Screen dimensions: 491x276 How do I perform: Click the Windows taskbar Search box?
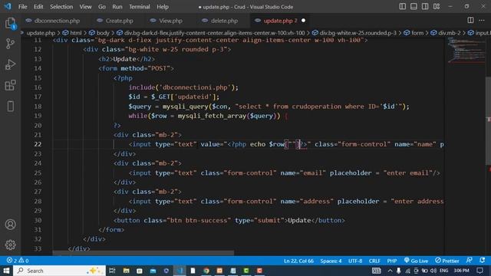(60, 271)
